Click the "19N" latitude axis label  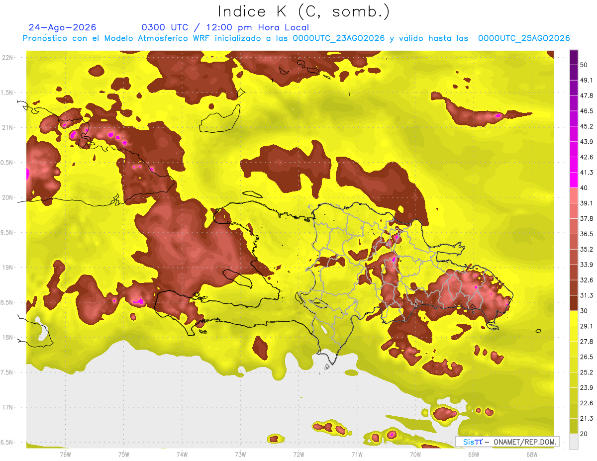[x=8, y=268]
